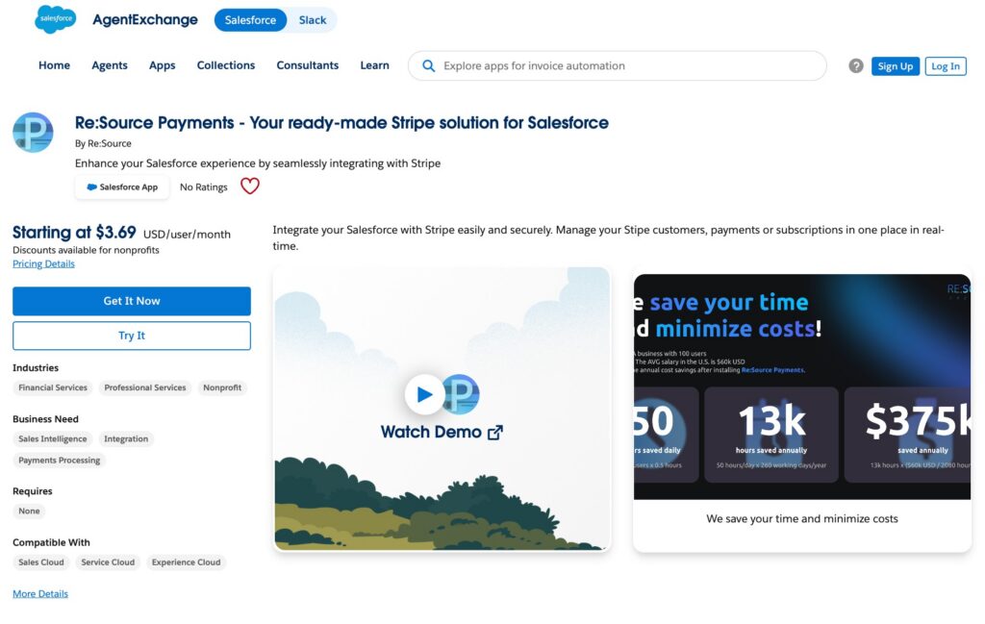985x624 pixels.
Task: Open the Pricing Details link
Action: click(43, 263)
